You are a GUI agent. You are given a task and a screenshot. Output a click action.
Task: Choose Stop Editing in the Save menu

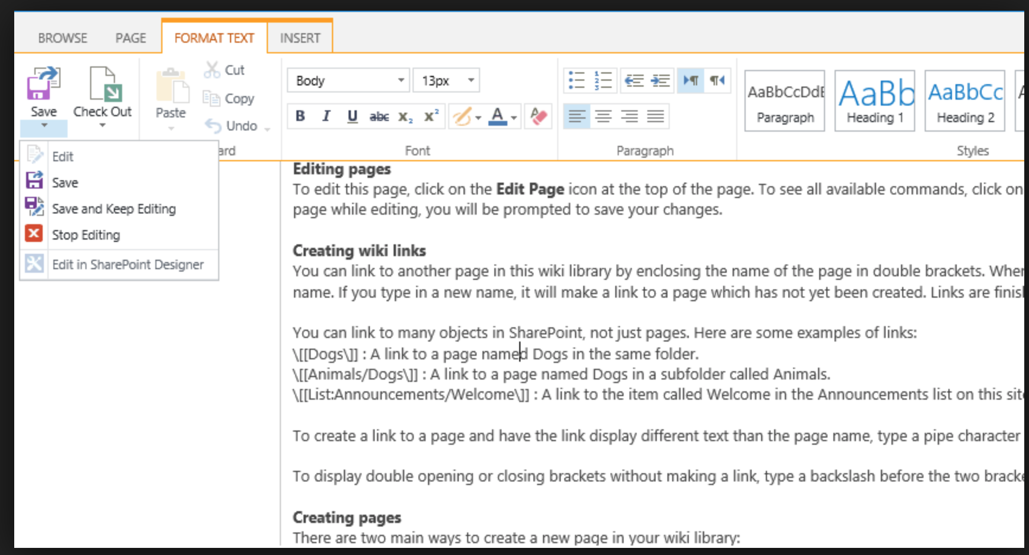(x=86, y=235)
